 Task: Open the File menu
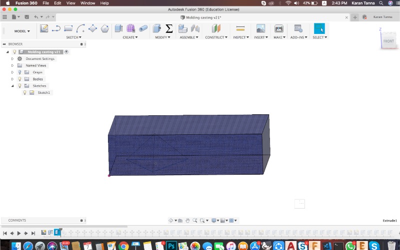click(45, 3)
